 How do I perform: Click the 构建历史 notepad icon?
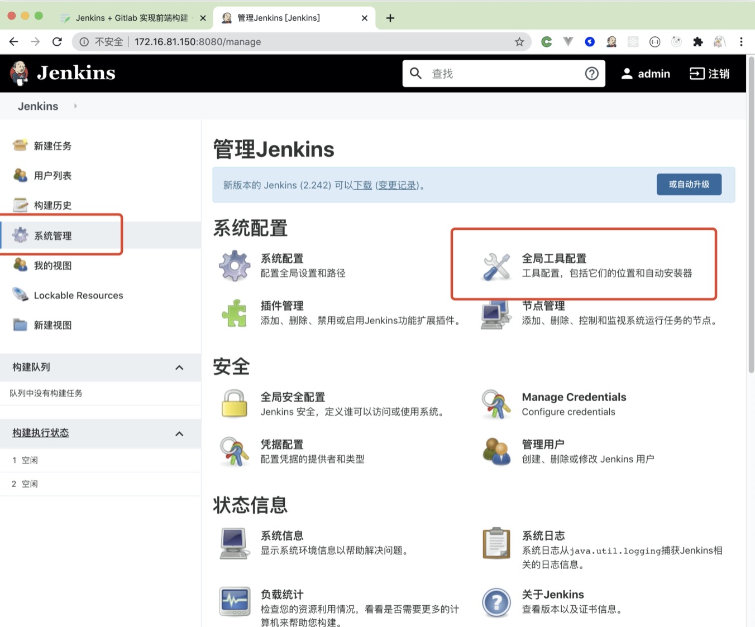[20, 205]
